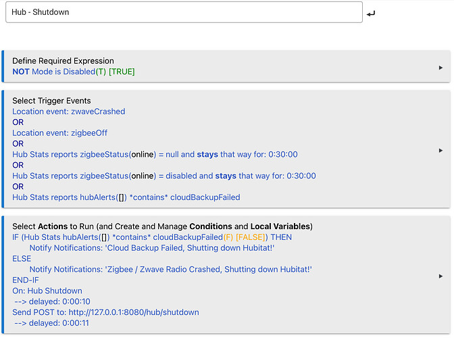The height and width of the screenshot is (338, 454).
Task: Click the END-IF action line
Action: 26,280
